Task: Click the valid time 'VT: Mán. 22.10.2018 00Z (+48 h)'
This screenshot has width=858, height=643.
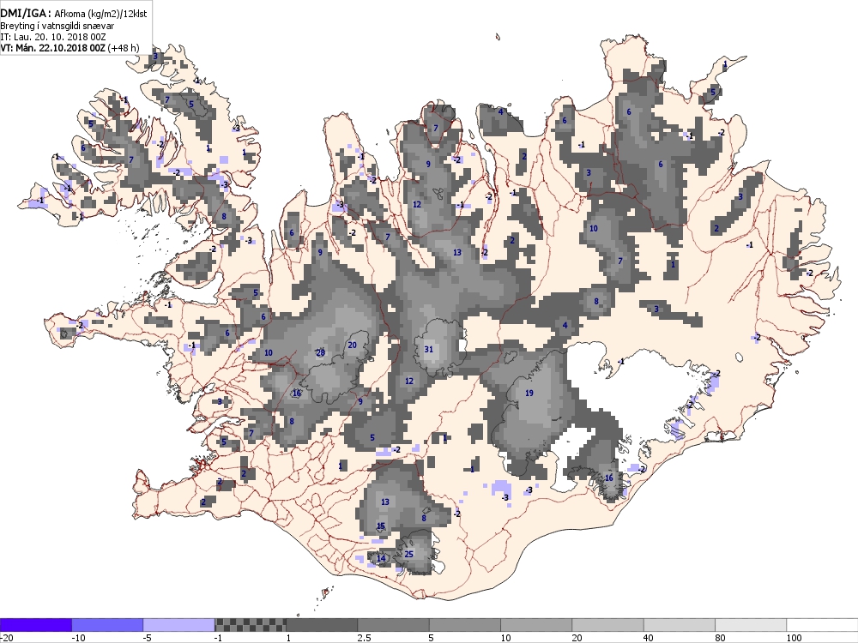Action: [69, 47]
